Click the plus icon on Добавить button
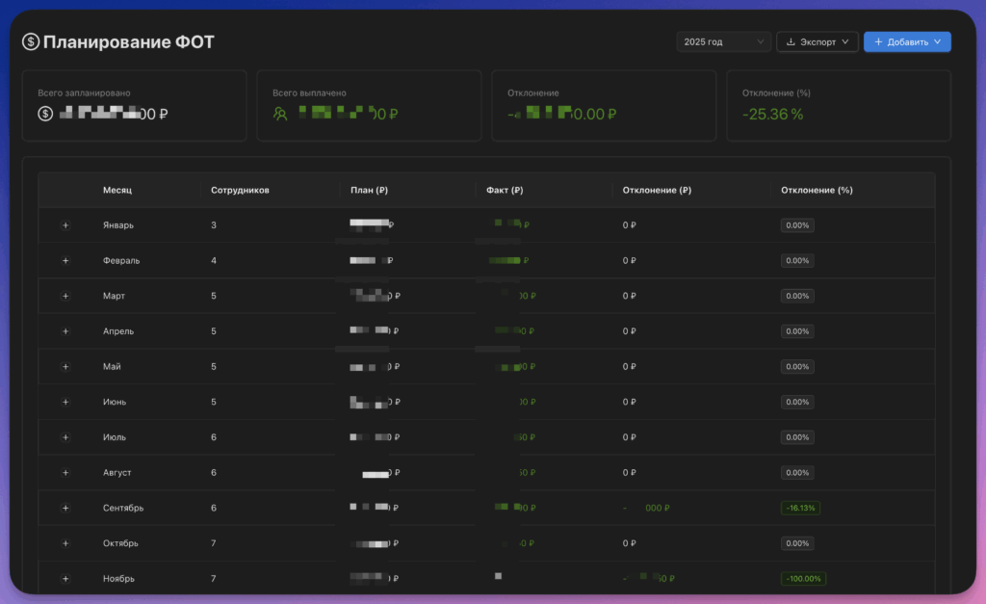Screen dimensions: 986x604 [878, 41]
